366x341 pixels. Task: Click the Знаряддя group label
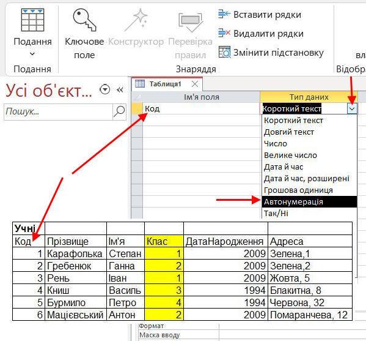tap(196, 69)
